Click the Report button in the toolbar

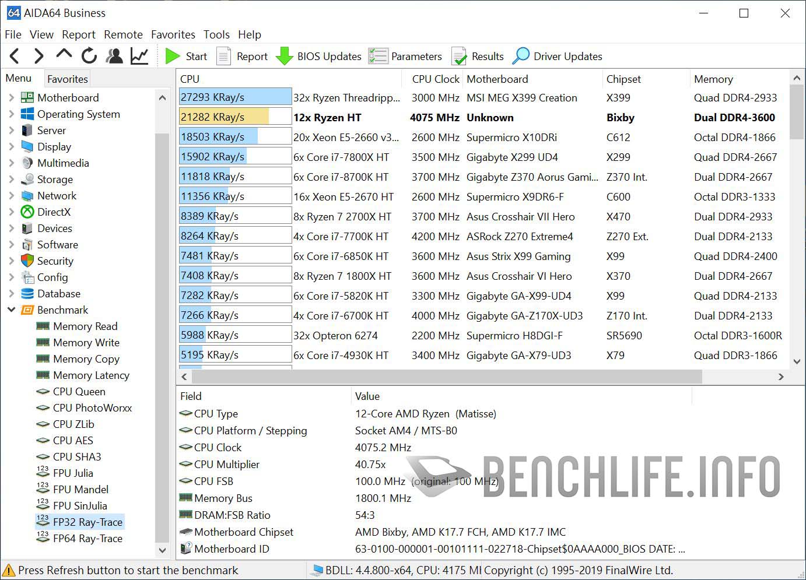(x=242, y=55)
